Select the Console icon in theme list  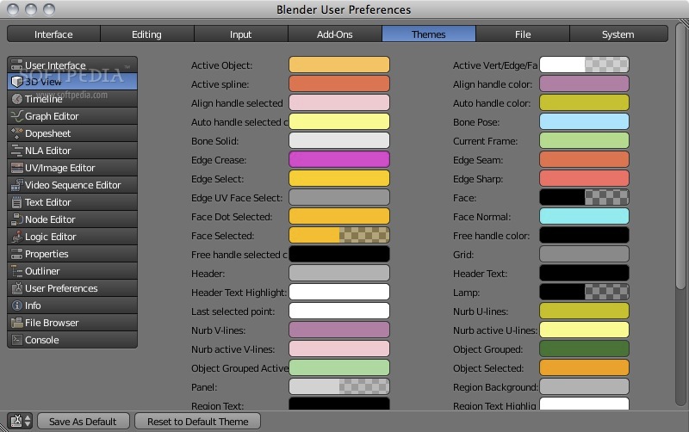click(x=16, y=340)
